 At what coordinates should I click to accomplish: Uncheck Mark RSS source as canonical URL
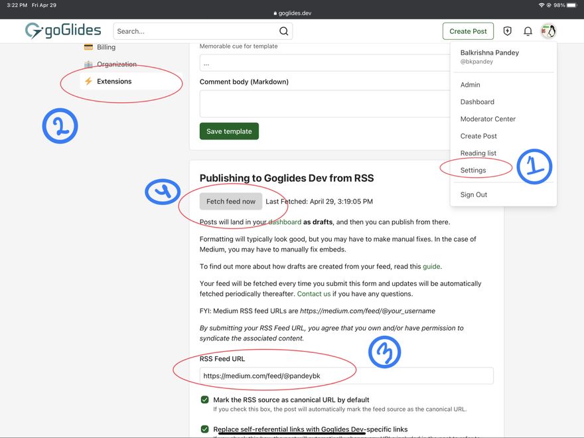click(205, 400)
